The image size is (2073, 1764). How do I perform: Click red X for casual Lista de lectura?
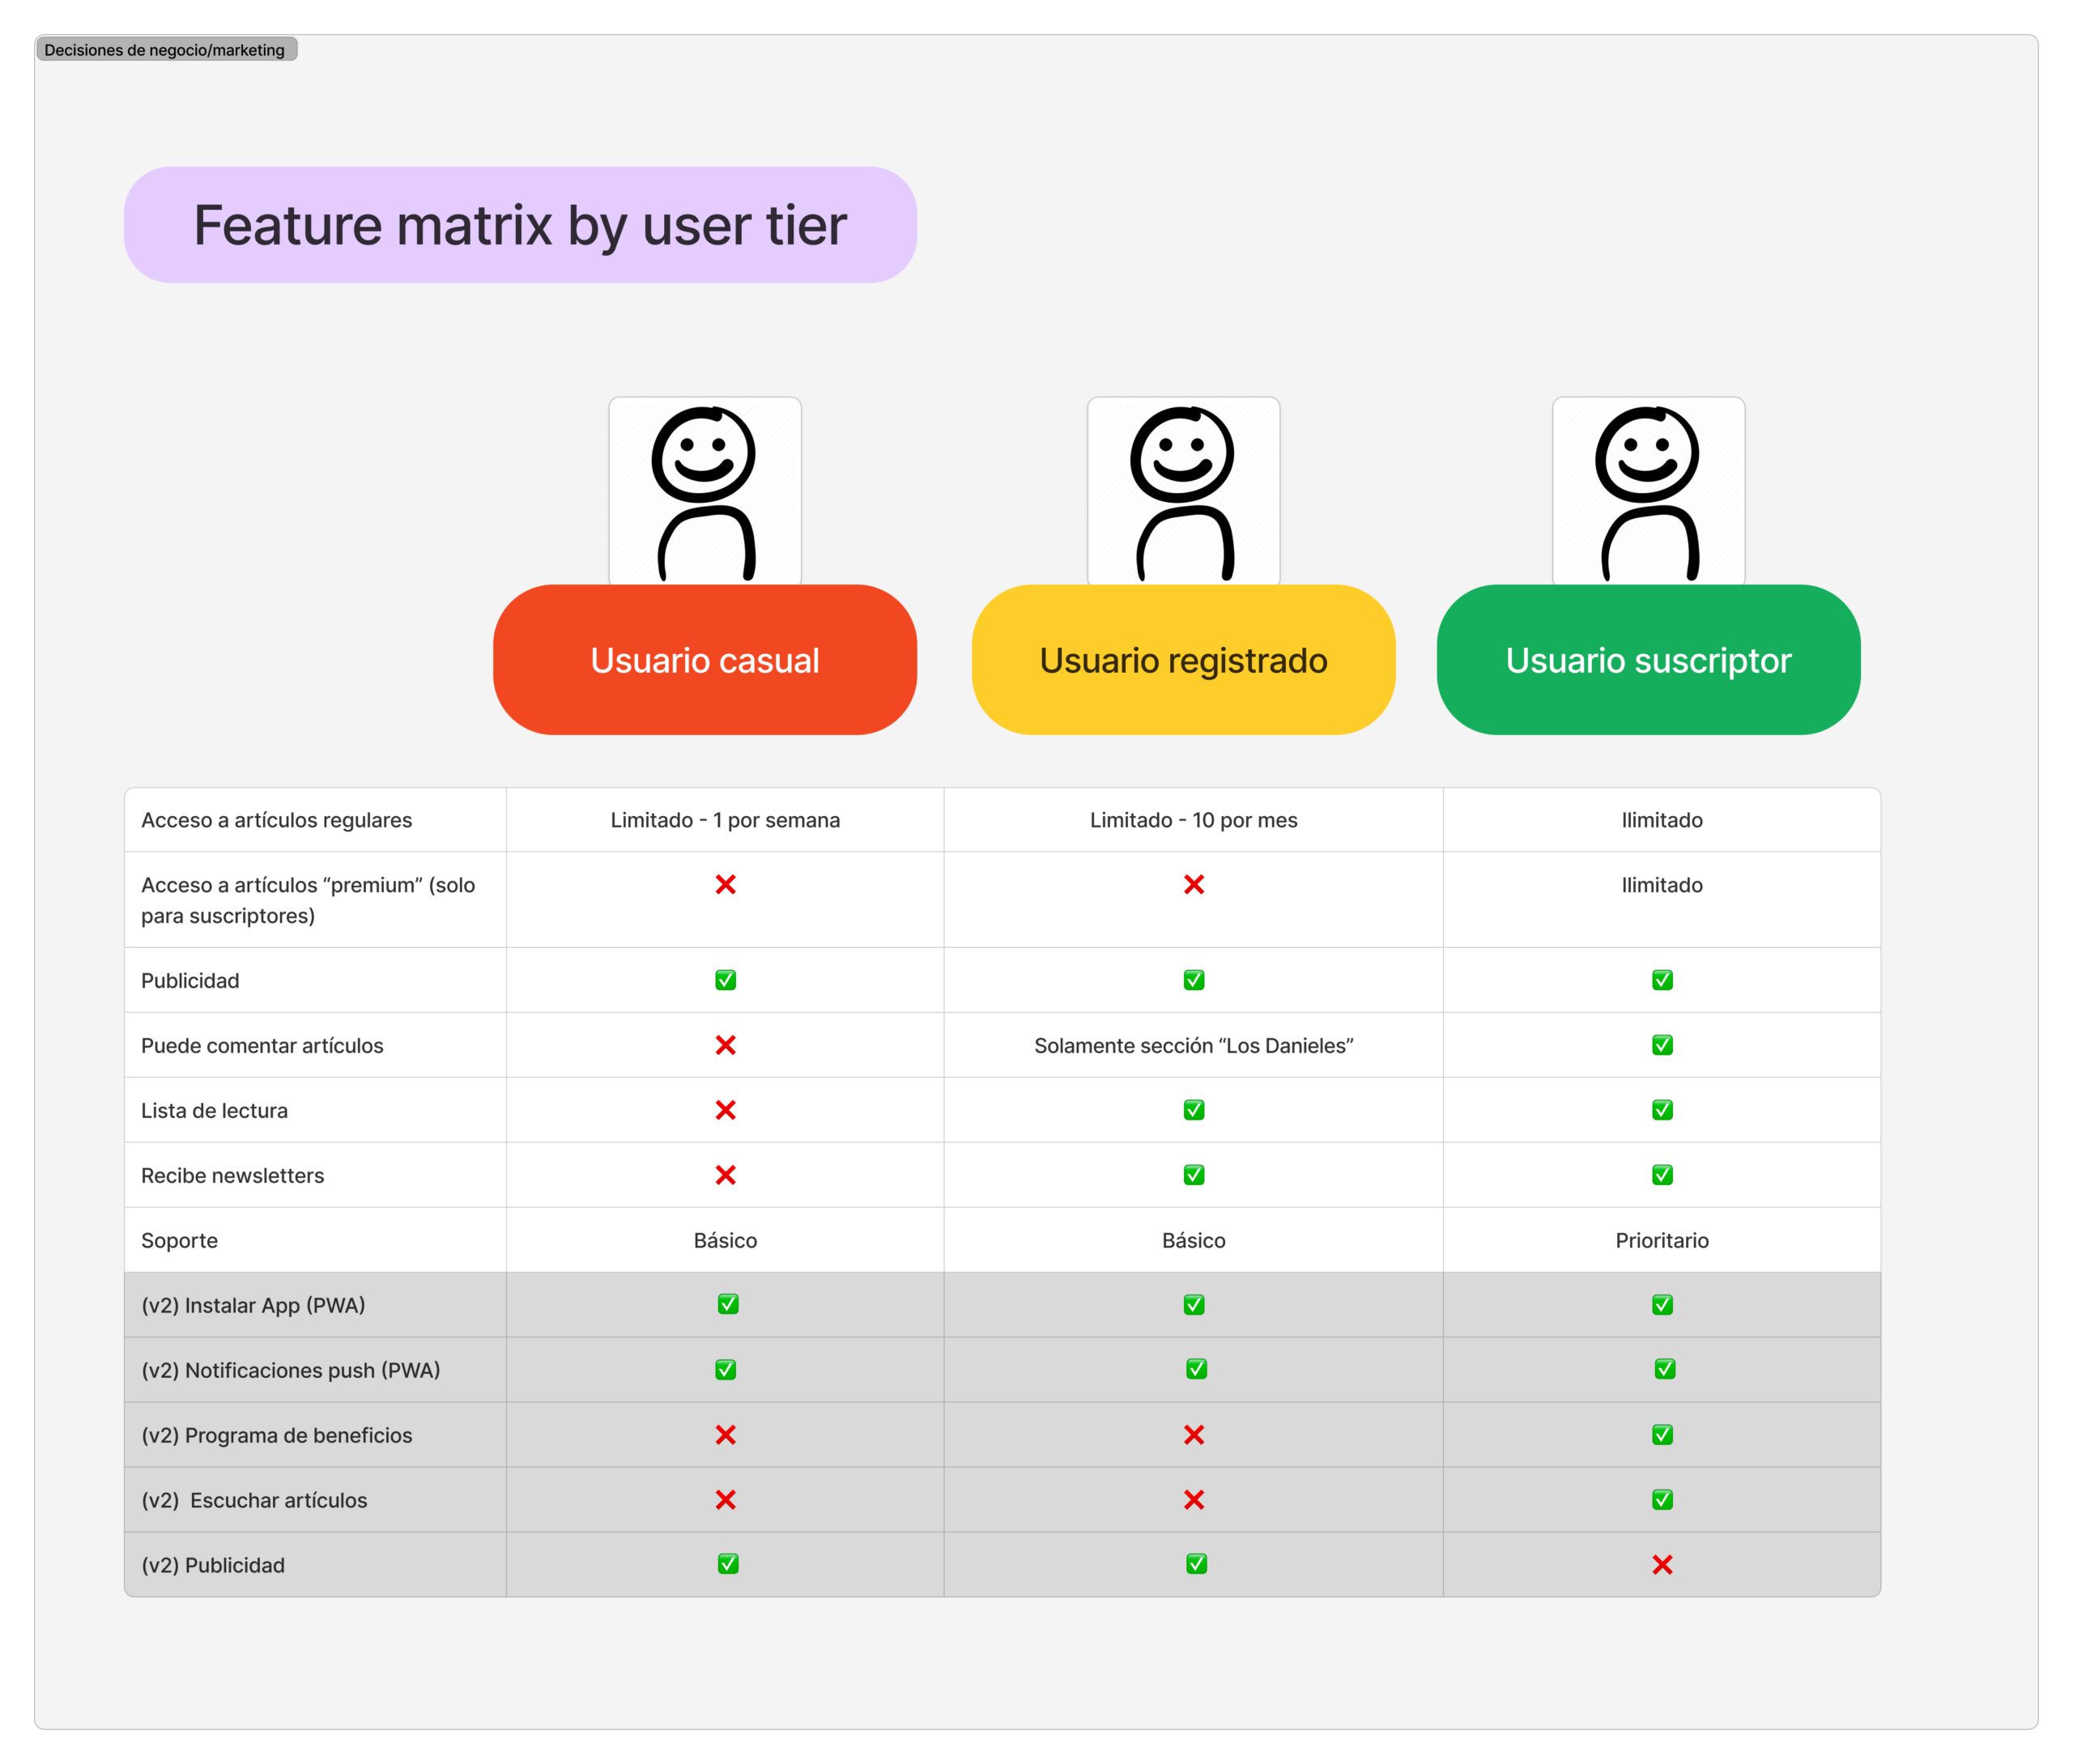pos(725,1109)
